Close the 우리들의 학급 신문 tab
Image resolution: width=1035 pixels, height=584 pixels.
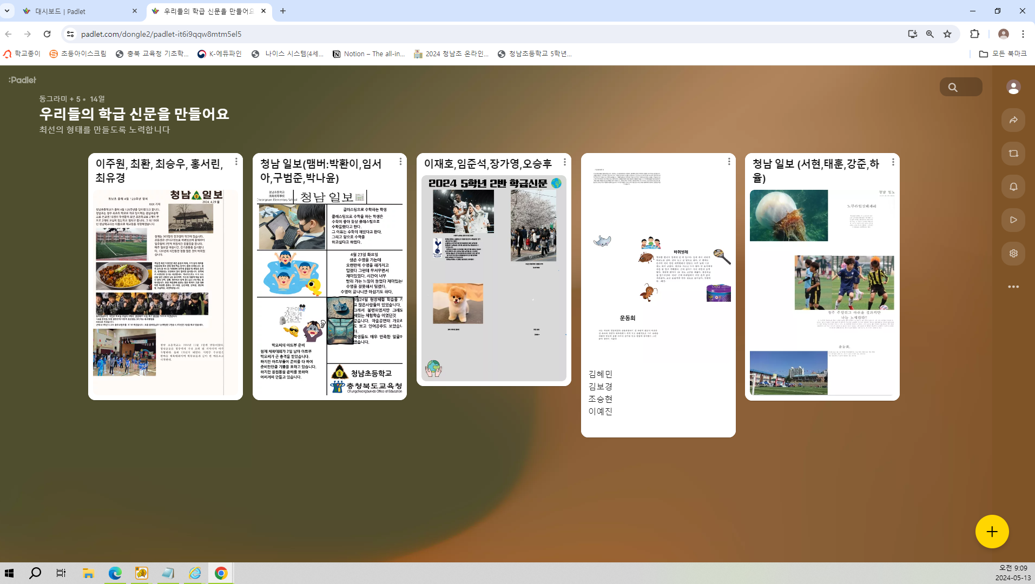click(263, 11)
